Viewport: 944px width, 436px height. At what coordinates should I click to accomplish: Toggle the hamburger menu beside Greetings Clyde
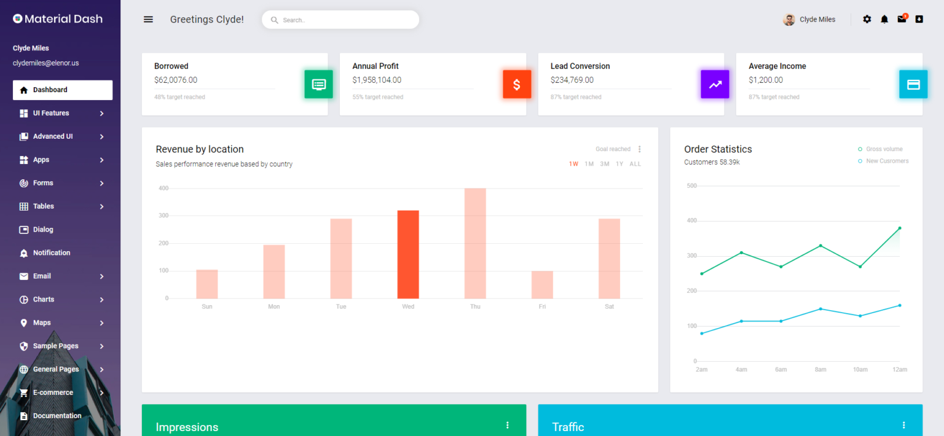click(148, 19)
